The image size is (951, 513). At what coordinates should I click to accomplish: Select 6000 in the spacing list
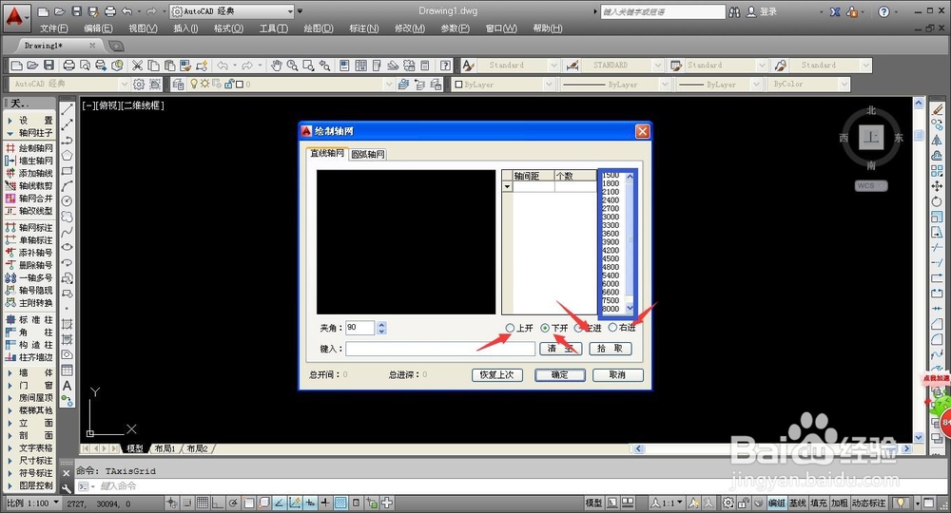click(611, 284)
